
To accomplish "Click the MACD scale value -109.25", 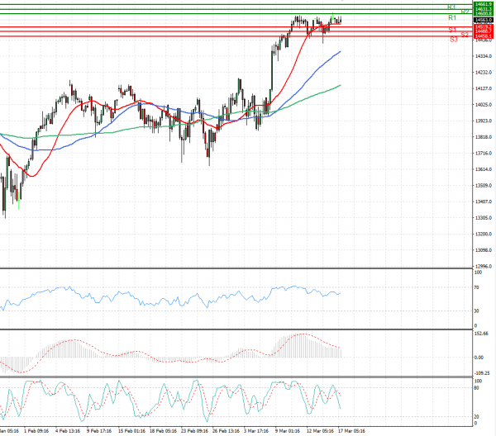I will 482,373.
